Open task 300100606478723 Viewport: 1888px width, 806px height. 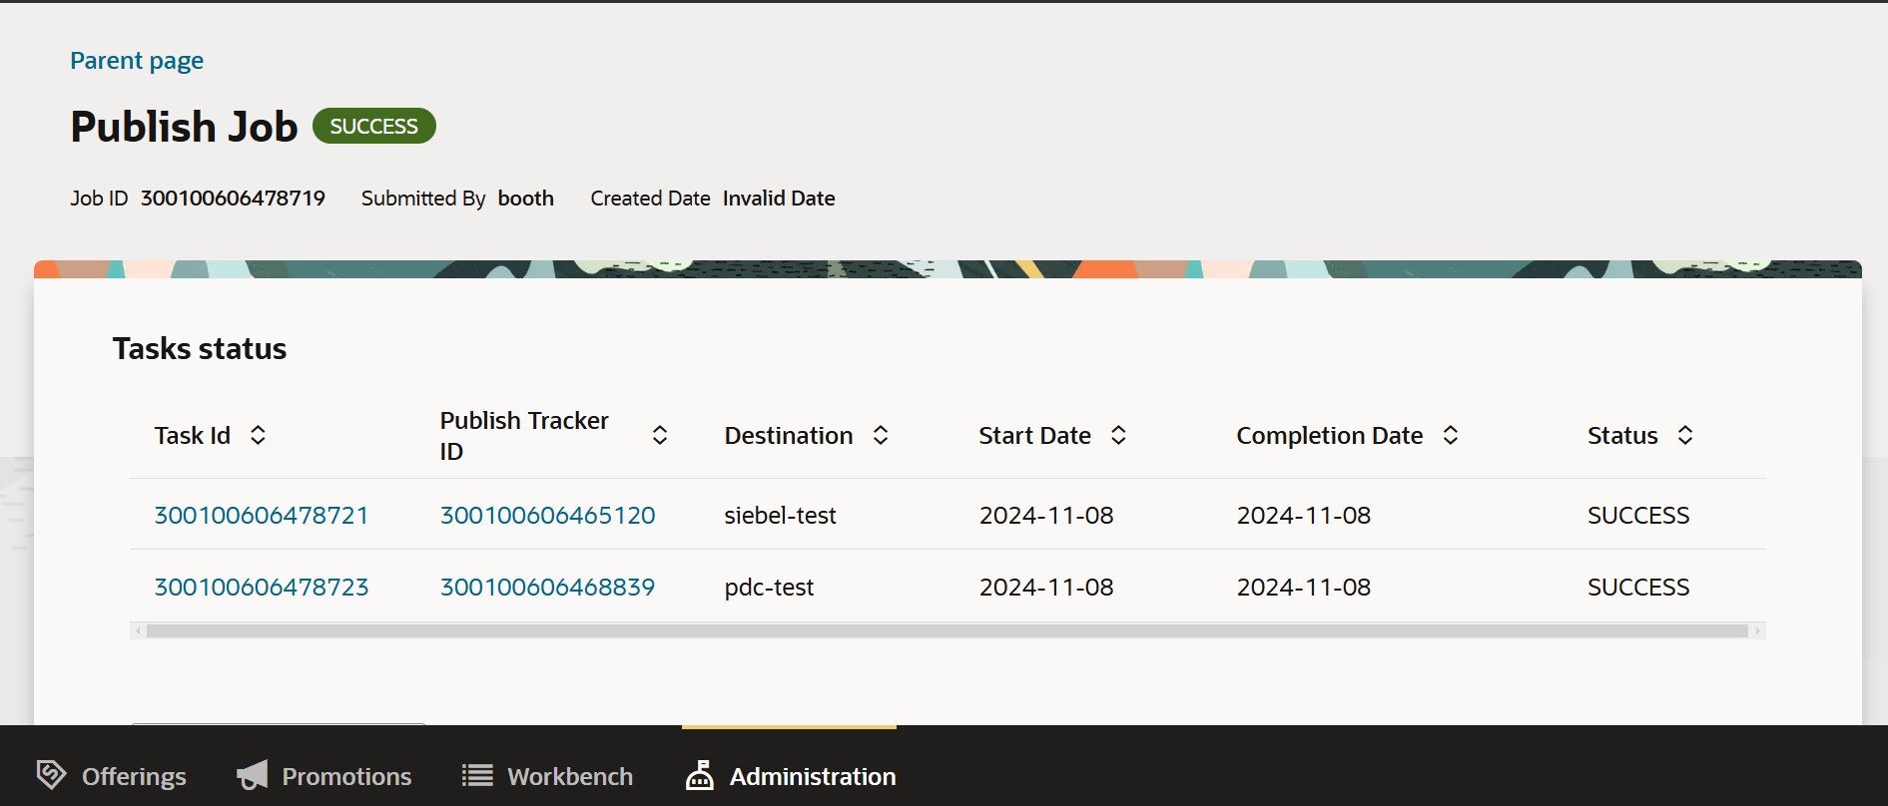(x=262, y=587)
